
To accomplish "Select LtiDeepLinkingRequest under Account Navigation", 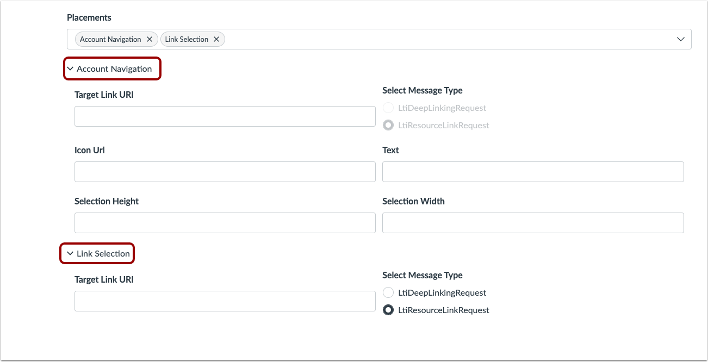I will click(388, 108).
